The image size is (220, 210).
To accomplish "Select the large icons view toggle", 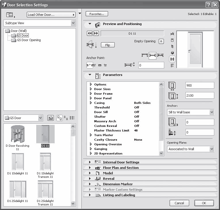I will 60,118.
